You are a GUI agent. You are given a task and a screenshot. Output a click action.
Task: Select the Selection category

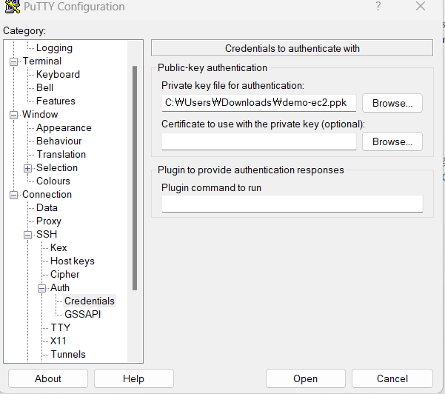[57, 168]
